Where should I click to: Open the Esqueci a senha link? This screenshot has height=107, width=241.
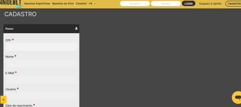point(210,4)
